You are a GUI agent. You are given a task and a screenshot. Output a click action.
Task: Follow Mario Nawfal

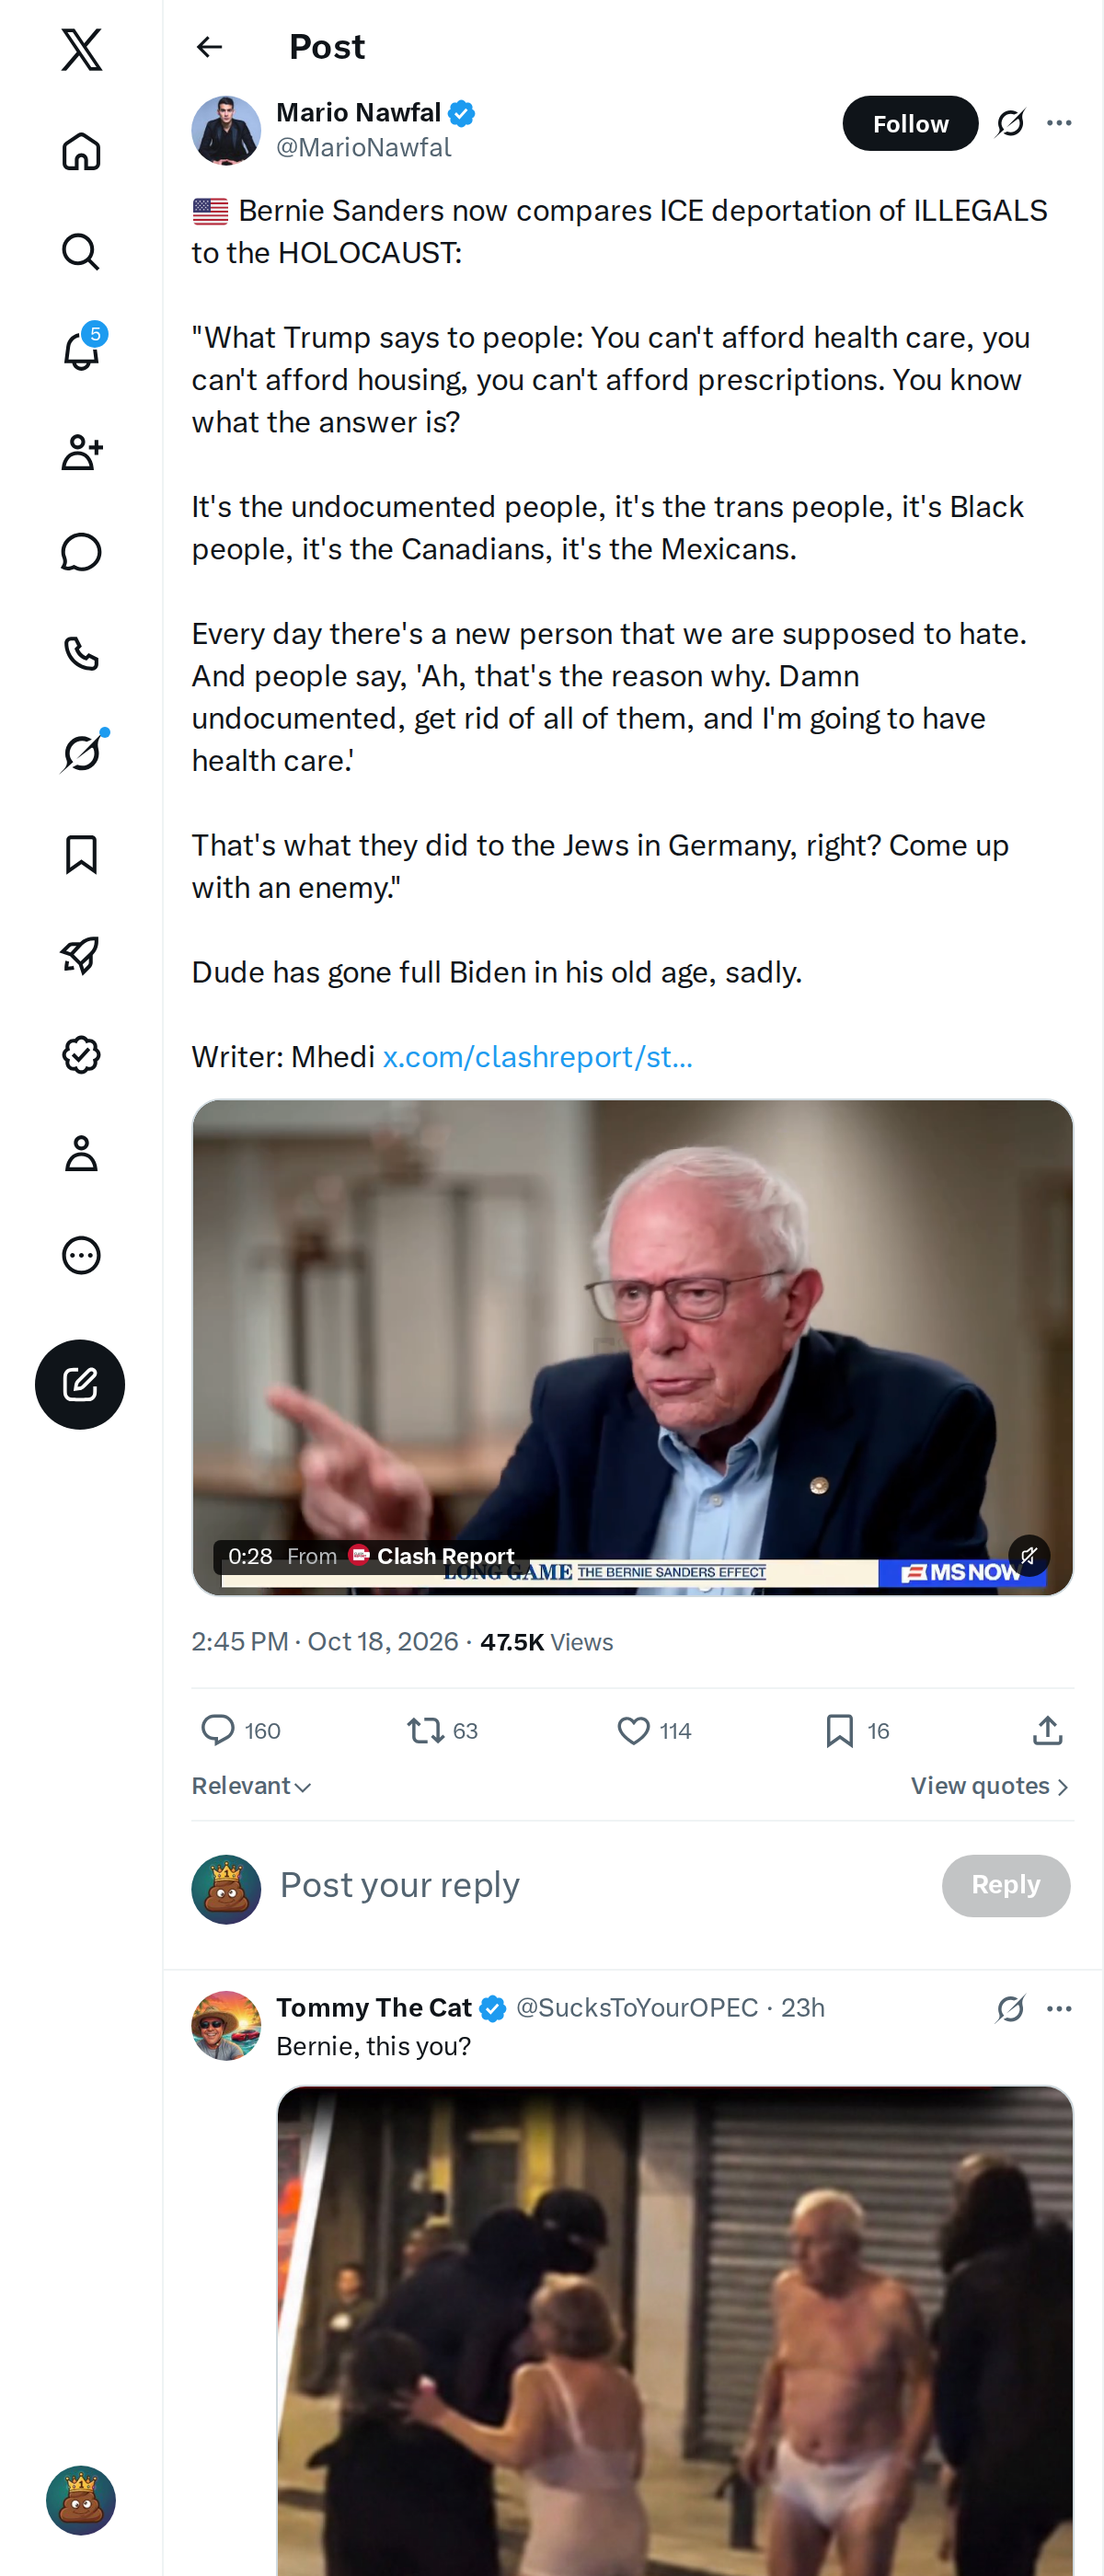pos(910,123)
